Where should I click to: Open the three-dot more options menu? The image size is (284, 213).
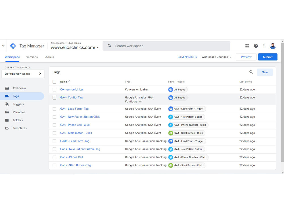pos(264,46)
